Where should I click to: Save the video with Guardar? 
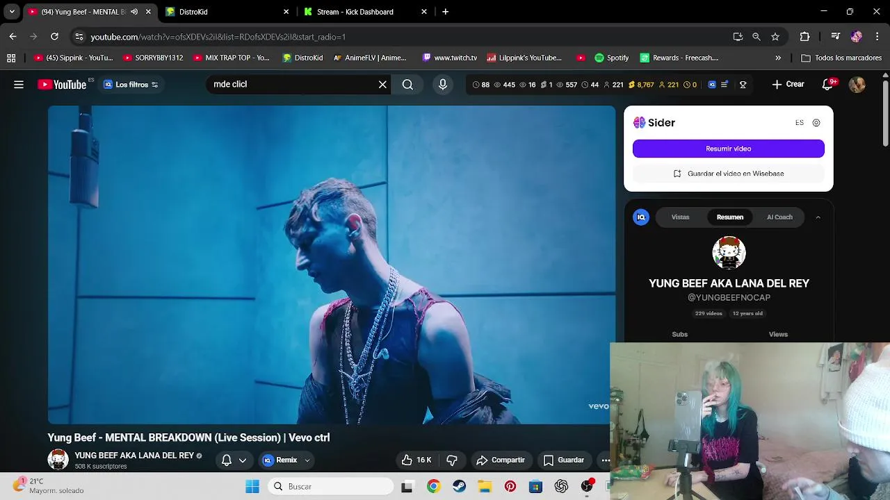click(564, 460)
